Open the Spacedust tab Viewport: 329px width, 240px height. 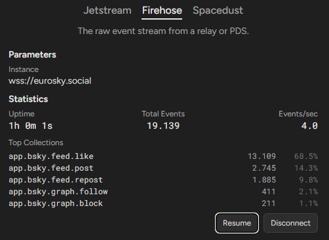[218, 10]
